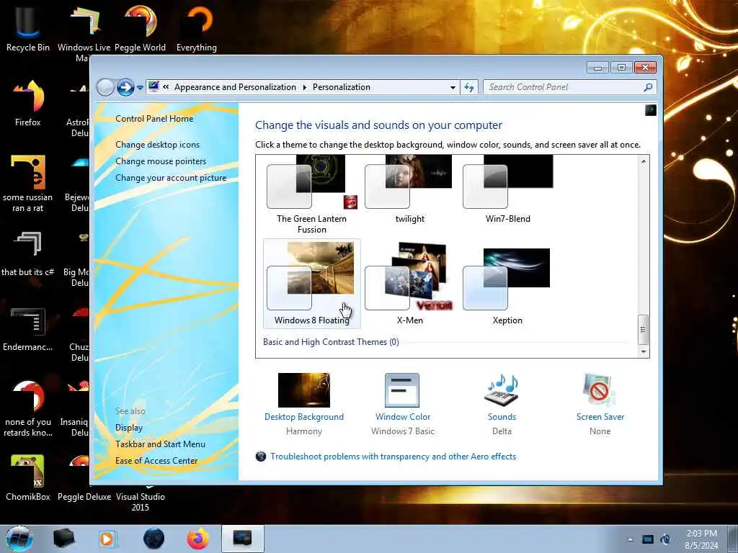Click theme list scroll up arrow
Image resolution: width=738 pixels, height=553 pixels.
tap(643, 161)
